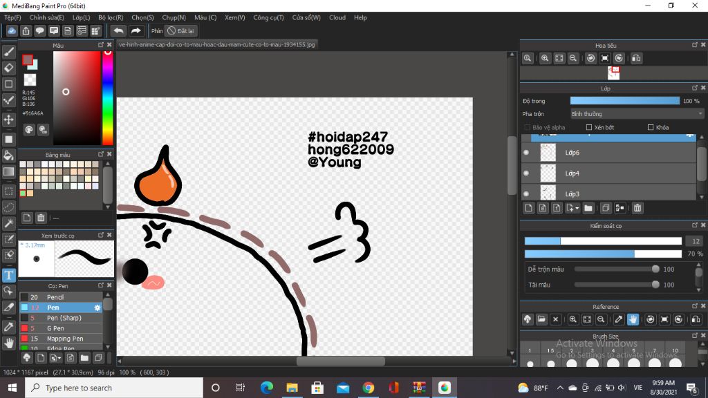Select the Magic Wand tool
Image resolution: width=708 pixels, height=398 pixels.
click(x=8, y=223)
